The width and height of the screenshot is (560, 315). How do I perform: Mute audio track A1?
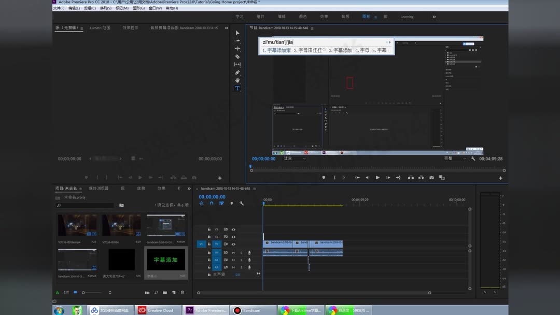pyautogui.click(x=233, y=252)
